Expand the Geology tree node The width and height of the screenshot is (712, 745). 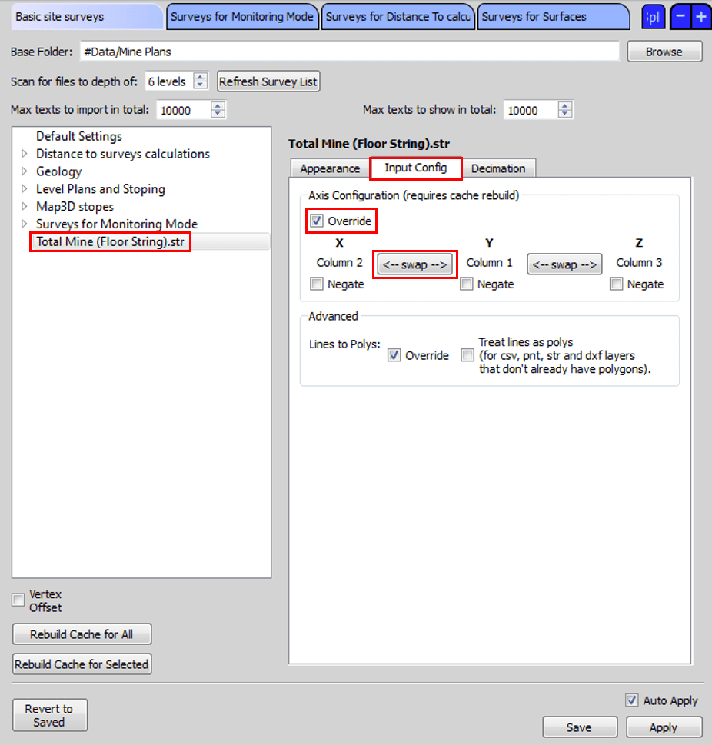click(x=24, y=171)
